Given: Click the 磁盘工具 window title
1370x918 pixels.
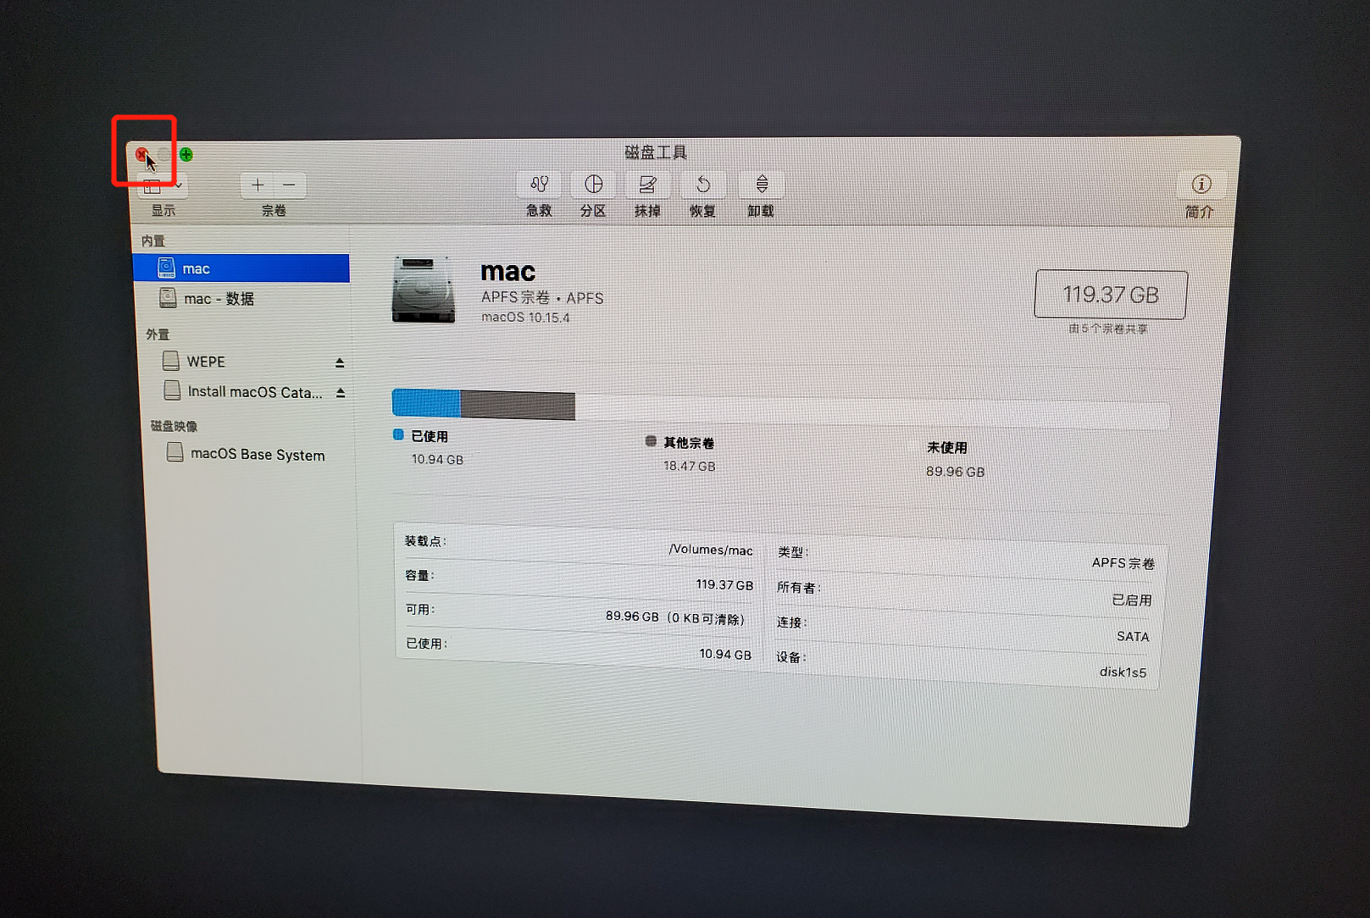Looking at the screenshot, I should coord(656,152).
